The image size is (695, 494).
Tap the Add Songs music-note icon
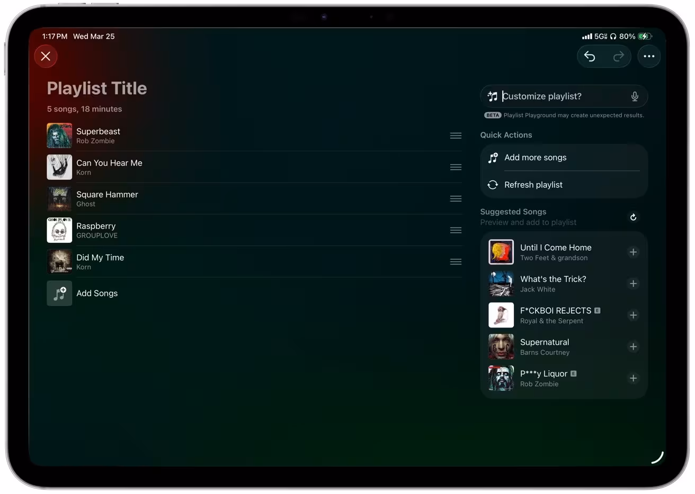point(59,293)
